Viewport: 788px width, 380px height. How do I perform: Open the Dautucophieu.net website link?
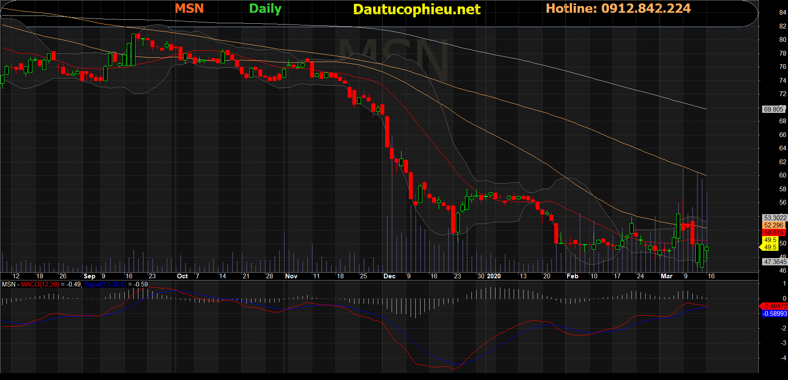tap(416, 9)
